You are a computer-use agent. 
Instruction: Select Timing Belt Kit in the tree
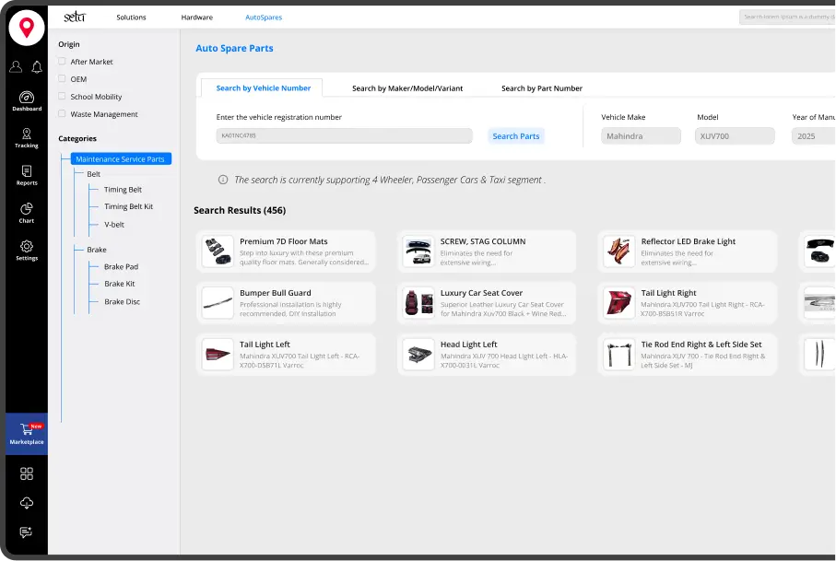click(x=128, y=207)
